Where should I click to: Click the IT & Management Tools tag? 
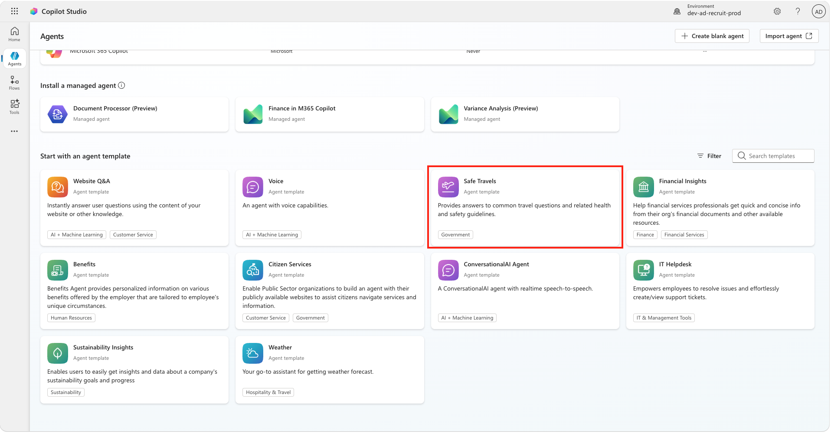pos(664,318)
